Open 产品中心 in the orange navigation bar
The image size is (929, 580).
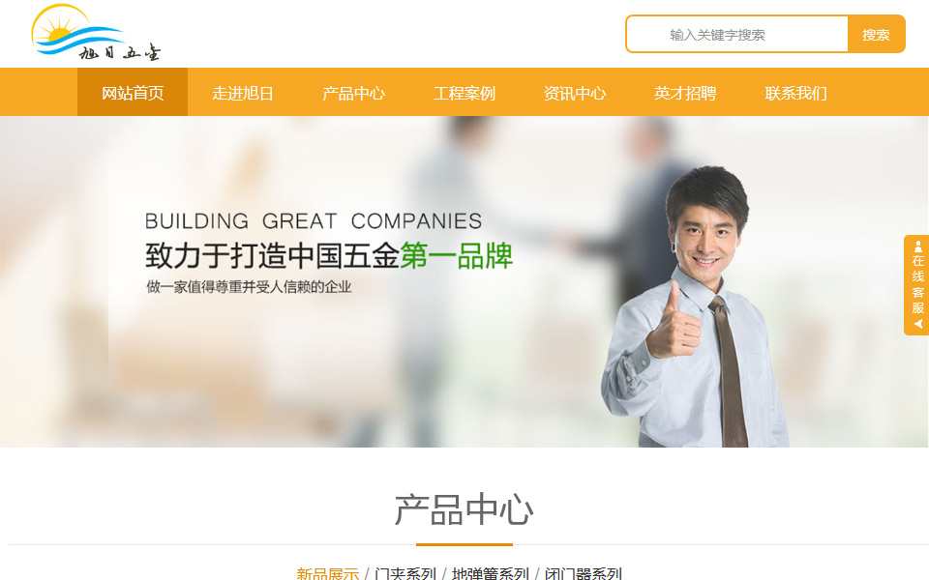coord(354,93)
